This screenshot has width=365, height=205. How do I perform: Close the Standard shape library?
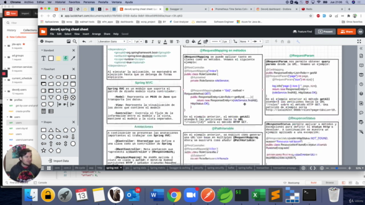tap(74, 50)
